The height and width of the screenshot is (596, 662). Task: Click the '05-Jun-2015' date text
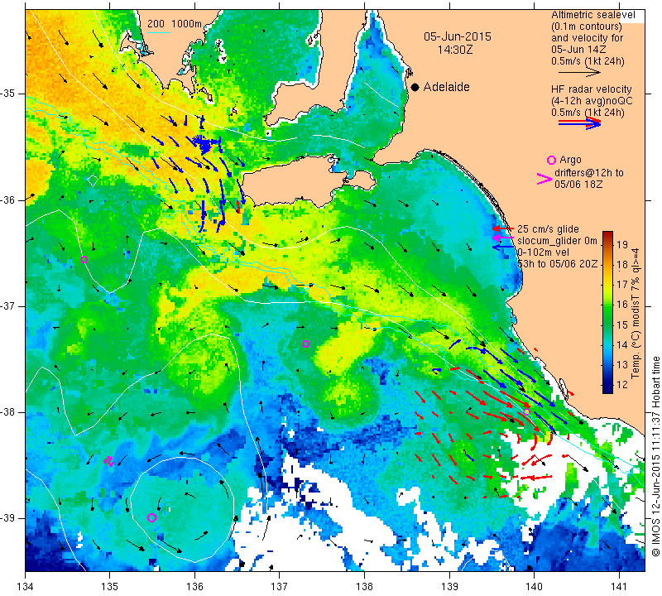click(458, 36)
